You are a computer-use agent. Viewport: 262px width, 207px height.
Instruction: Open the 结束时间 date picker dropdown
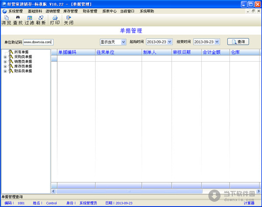point(217,42)
